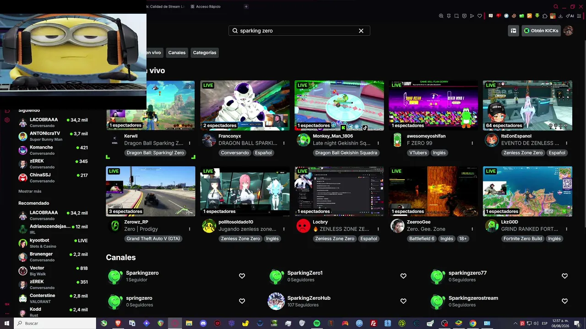Open Franconyx's Dragon Ball stream thumbnail

coord(245,106)
